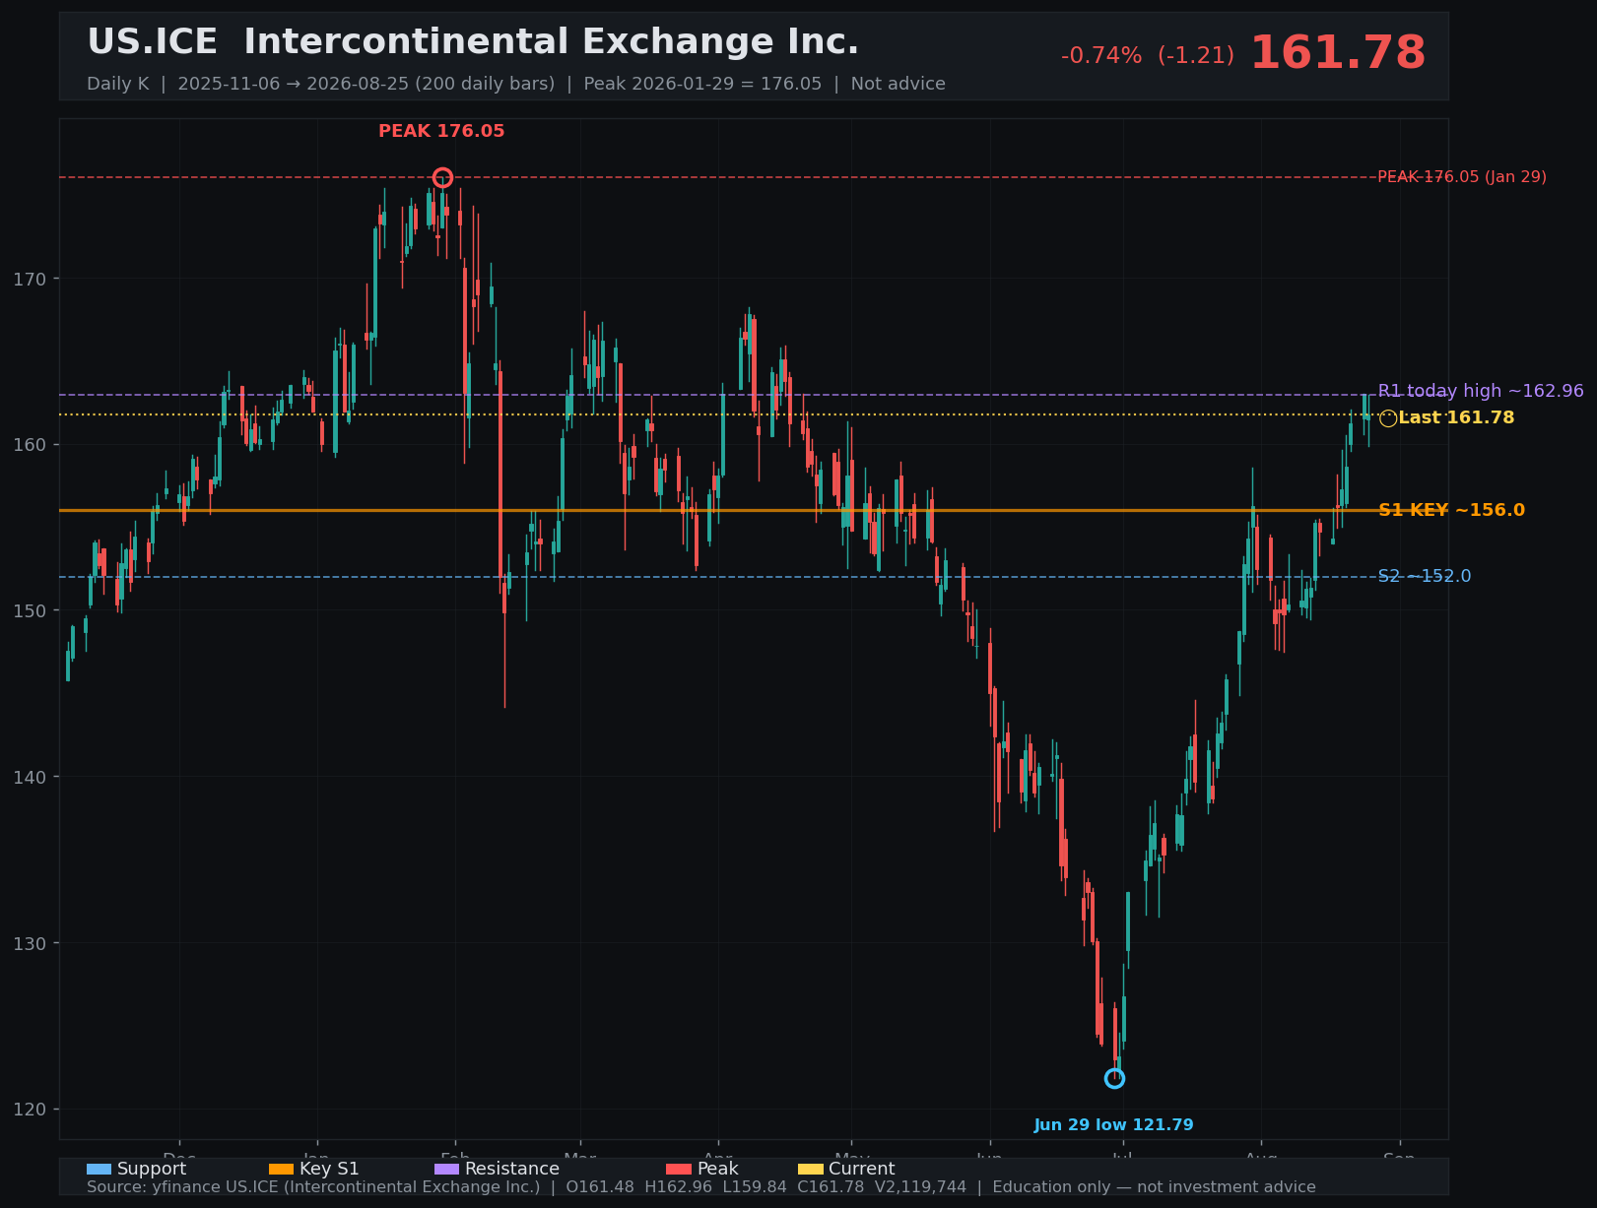The width and height of the screenshot is (1597, 1208).
Task: Click the 'S1 KEY ~156.0' label
Action: [x=1451, y=510]
